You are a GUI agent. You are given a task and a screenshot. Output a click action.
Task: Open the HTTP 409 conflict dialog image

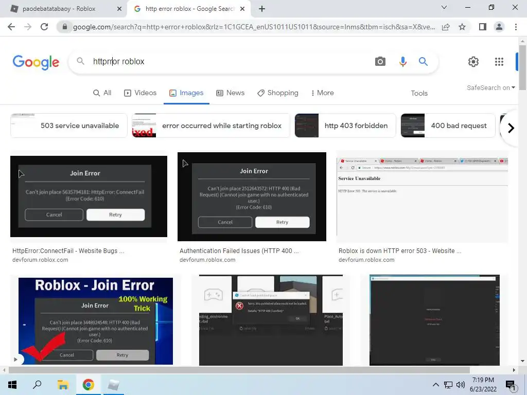271,320
